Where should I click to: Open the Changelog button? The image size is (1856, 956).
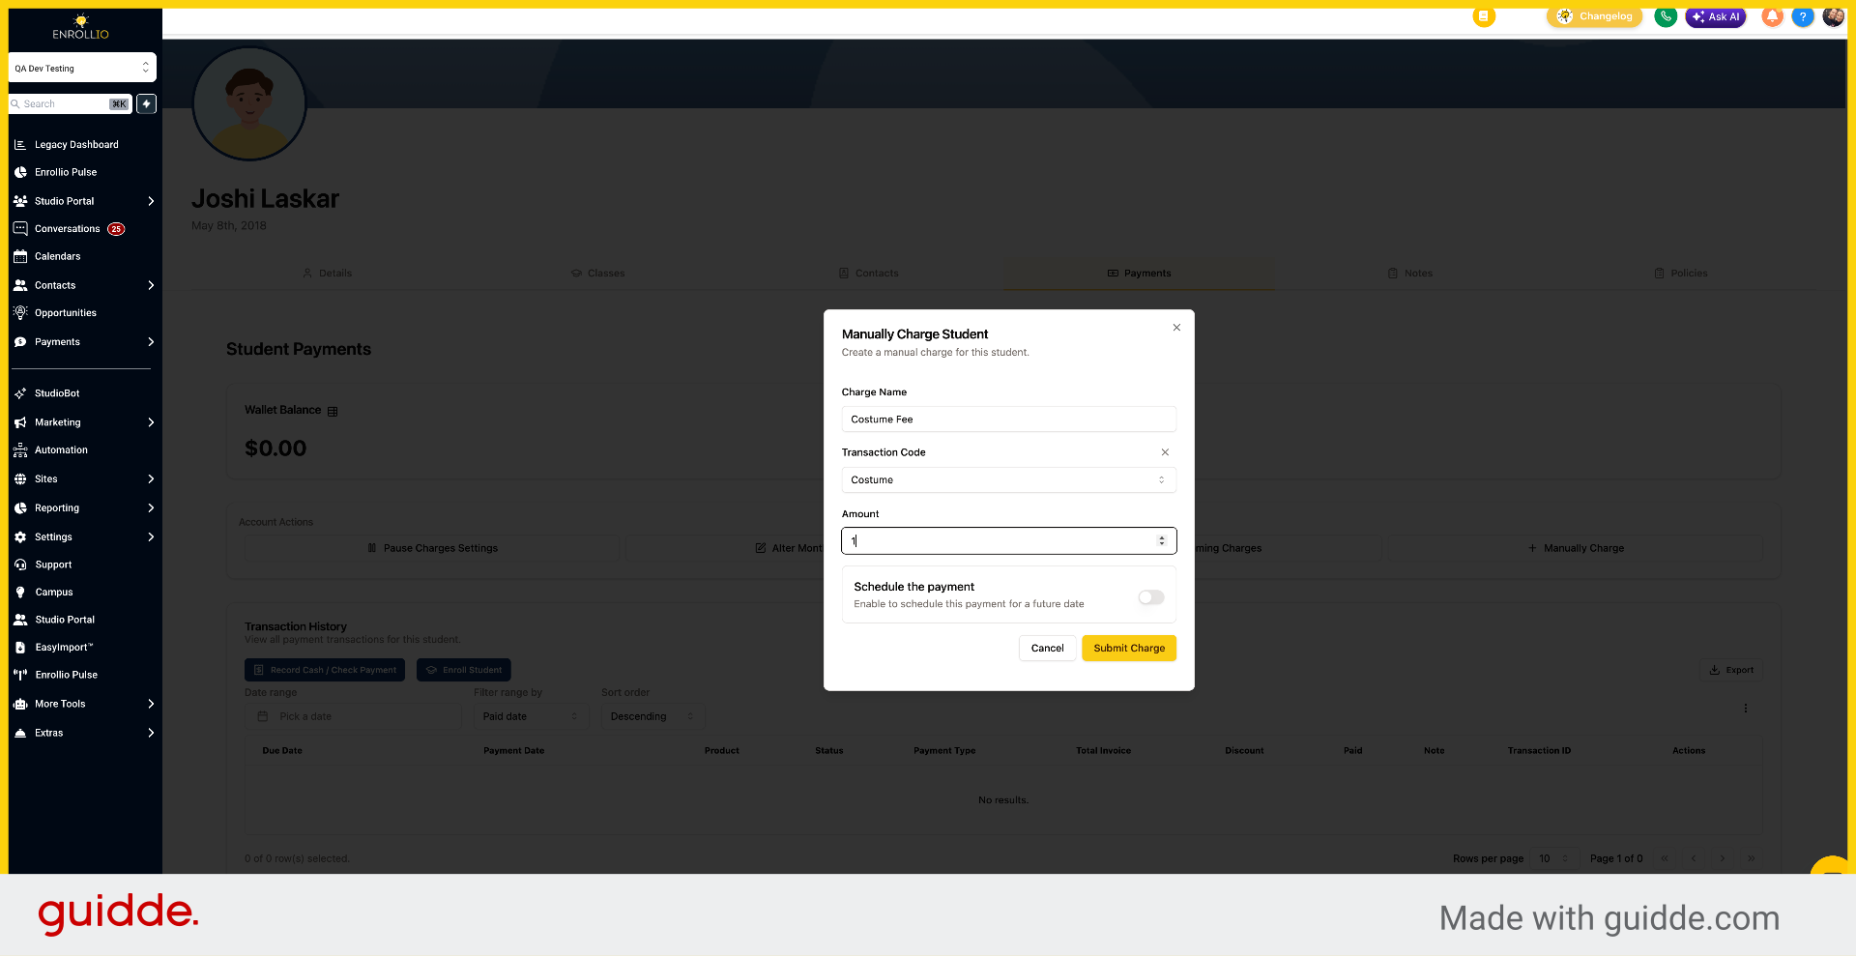(x=1595, y=16)
